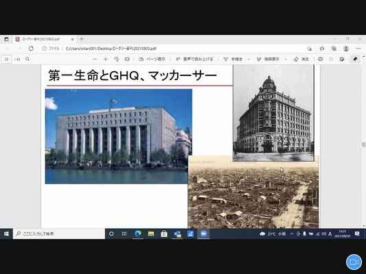
Task: Add this page to favorites
Action: [309, 49]
